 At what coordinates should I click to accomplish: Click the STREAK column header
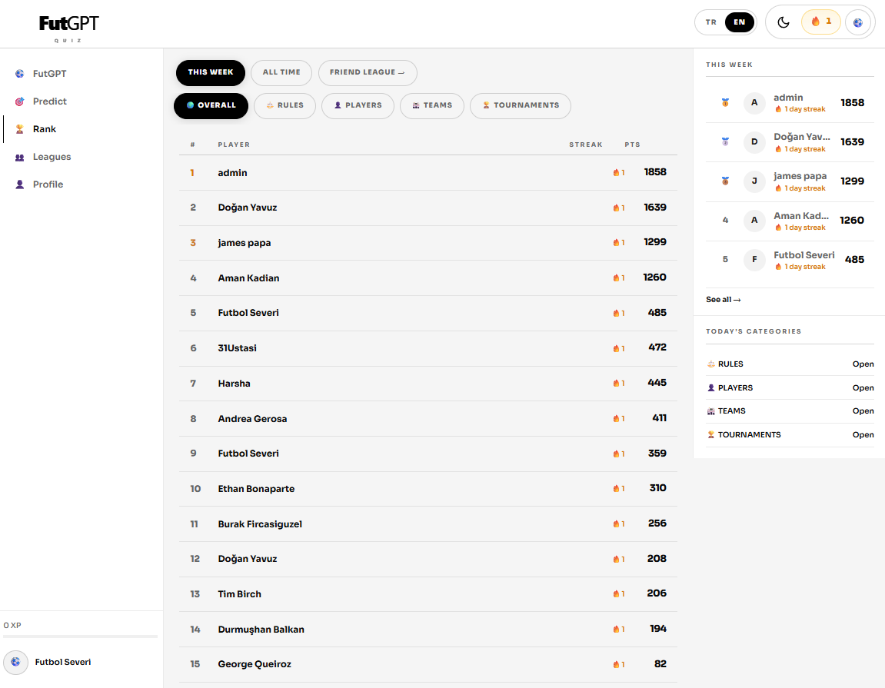[585, 145]
